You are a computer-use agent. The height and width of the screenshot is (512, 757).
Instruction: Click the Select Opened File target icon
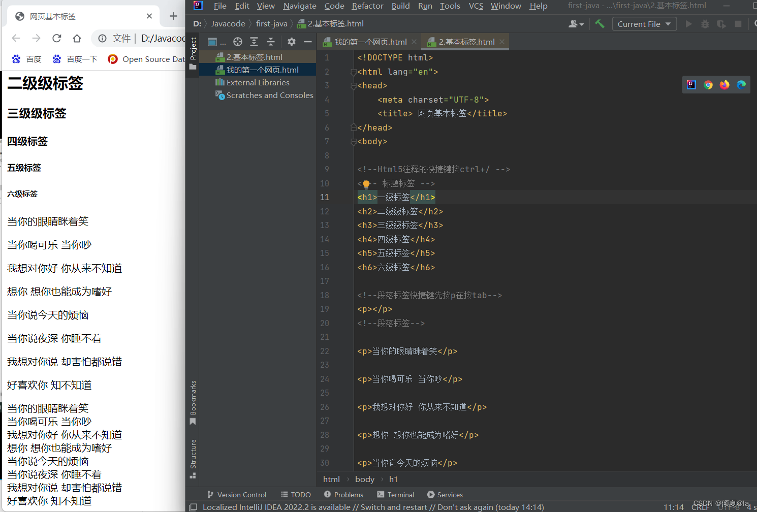click(x=238, y=42)
